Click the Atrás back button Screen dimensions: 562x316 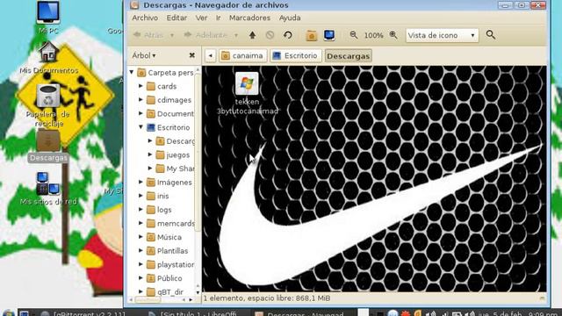point(148,35)
